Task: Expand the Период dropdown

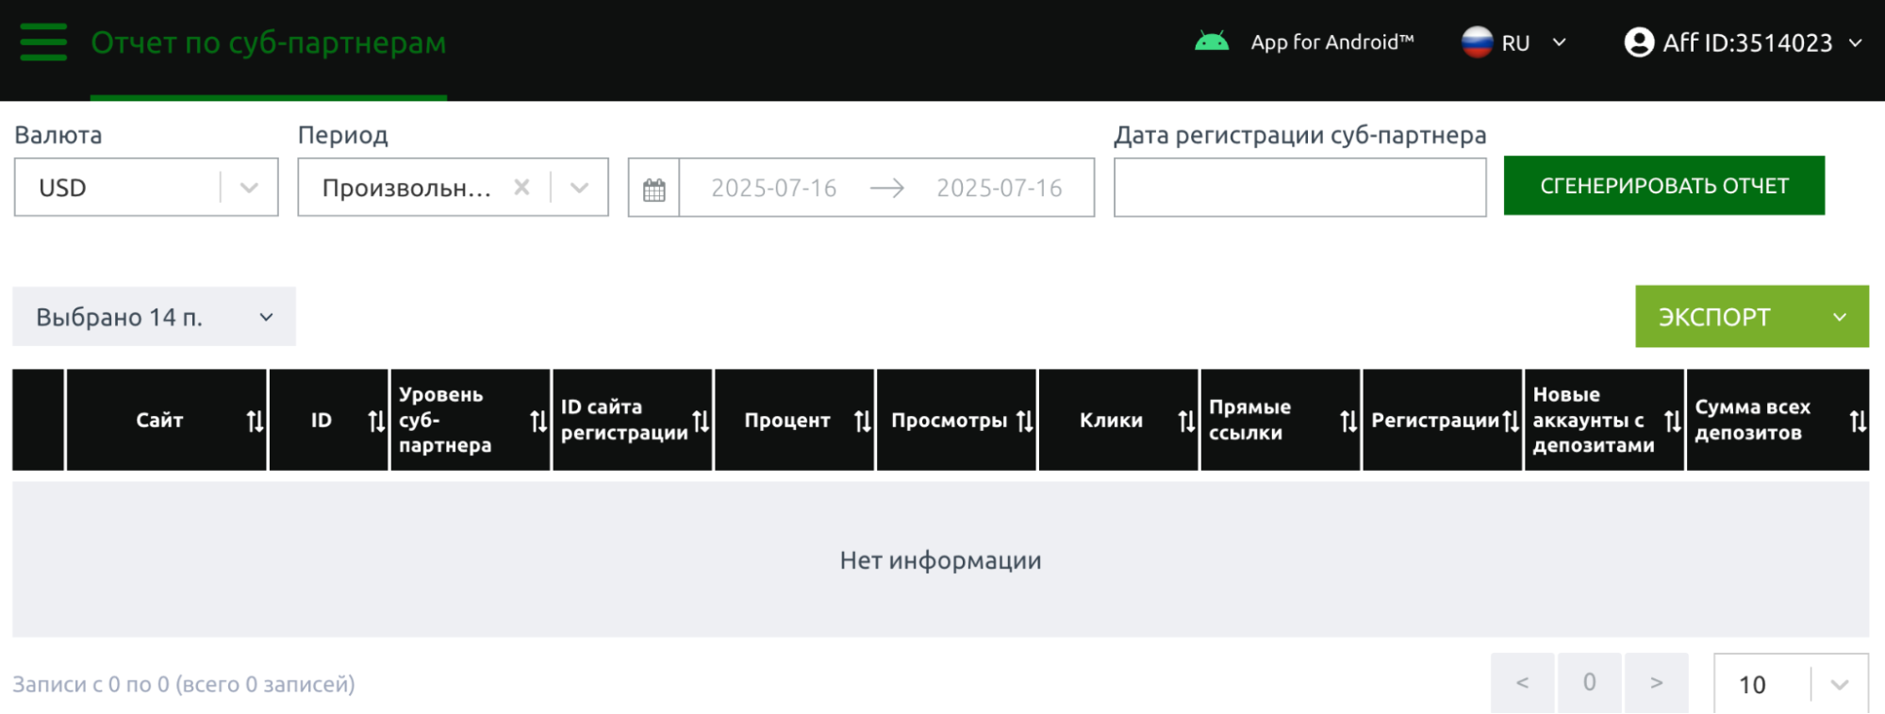Action: [x=579, y=188]
